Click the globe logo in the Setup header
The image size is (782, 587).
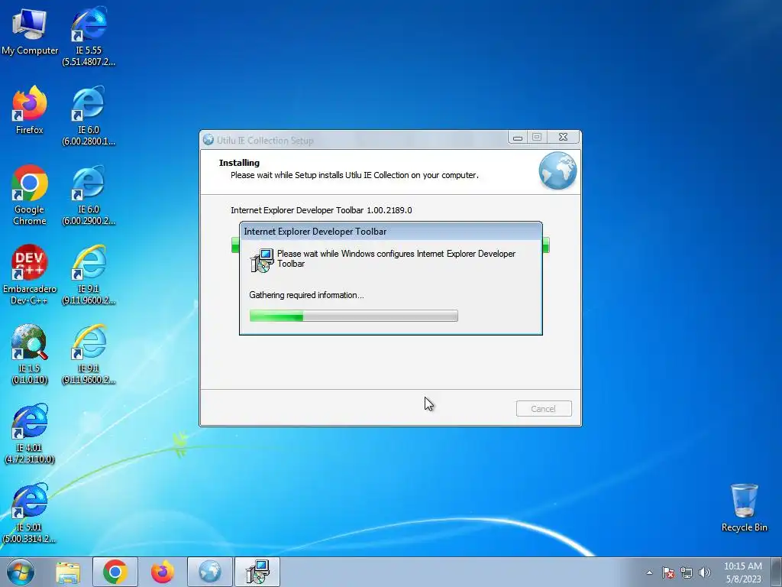point(557,171)
